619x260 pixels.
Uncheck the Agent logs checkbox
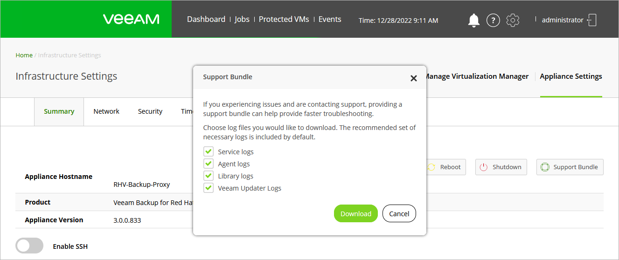(x=209, y=164)
